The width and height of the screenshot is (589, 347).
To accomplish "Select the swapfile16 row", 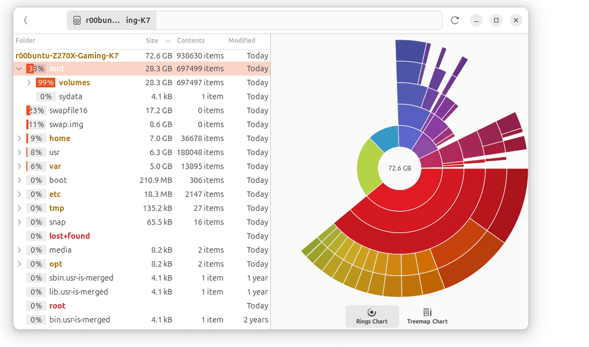I will [x=68, y=110].
